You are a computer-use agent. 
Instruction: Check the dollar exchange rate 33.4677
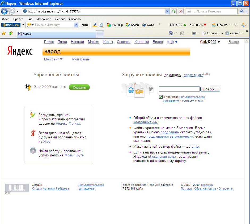click(x=178, y=25)
